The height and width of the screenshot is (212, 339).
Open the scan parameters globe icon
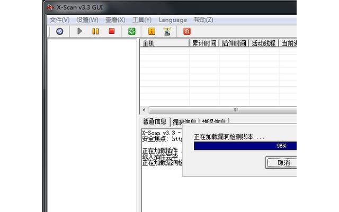(60, 31)
